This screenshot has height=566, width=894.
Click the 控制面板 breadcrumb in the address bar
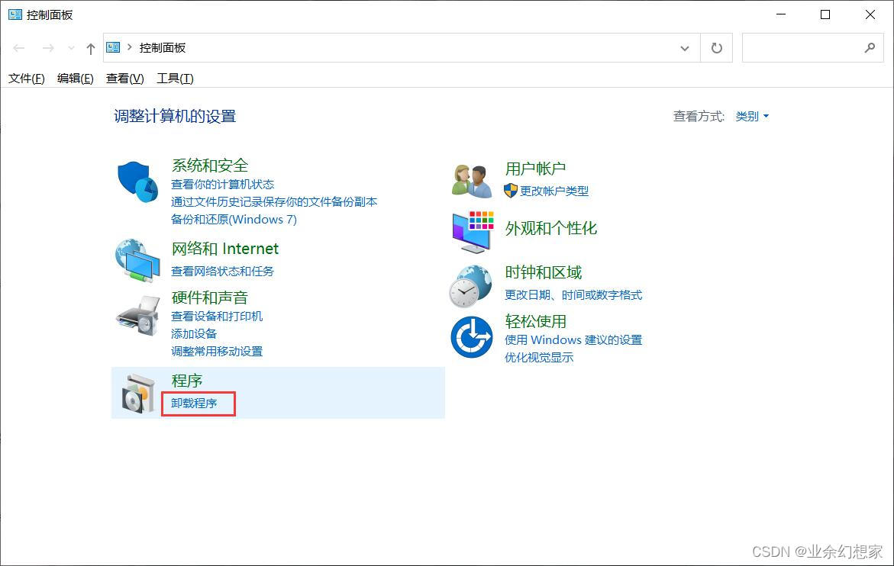(163, 48)
